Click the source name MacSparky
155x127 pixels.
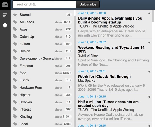click(x=87, y=80)
